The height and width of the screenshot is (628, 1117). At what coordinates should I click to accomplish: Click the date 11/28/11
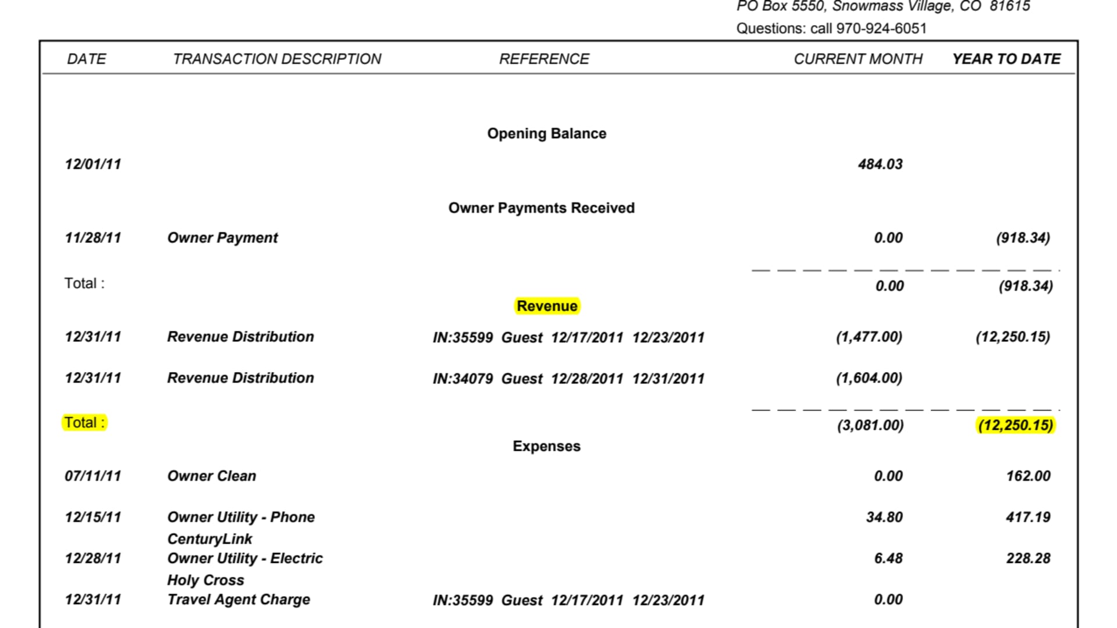[93, 238]
